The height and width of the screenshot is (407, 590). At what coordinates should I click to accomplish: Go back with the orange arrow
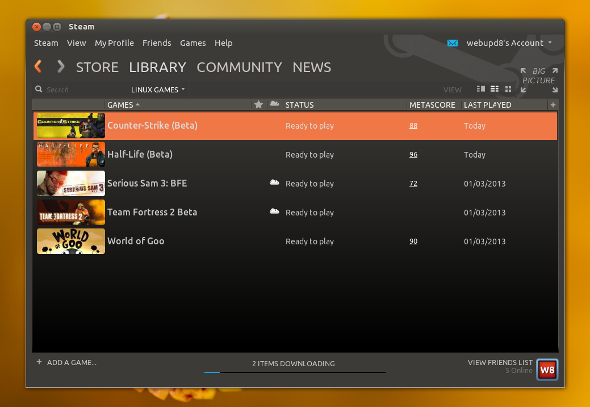(x=38, y=66)
